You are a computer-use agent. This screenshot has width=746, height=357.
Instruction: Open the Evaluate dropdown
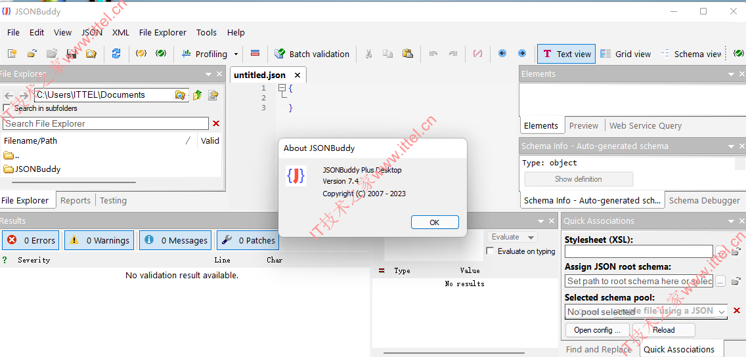pyautogui.click(x=512, y=237)
